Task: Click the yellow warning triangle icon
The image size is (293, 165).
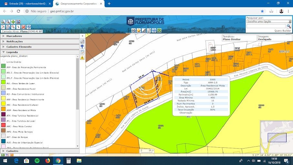Action: coord(82,58)
